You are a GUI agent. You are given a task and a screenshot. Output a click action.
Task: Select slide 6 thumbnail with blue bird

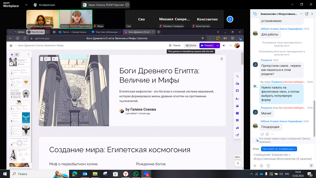[19, 118]
